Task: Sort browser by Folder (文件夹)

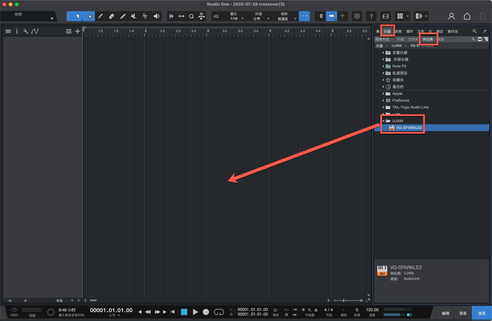Action: tap(413, 39)
